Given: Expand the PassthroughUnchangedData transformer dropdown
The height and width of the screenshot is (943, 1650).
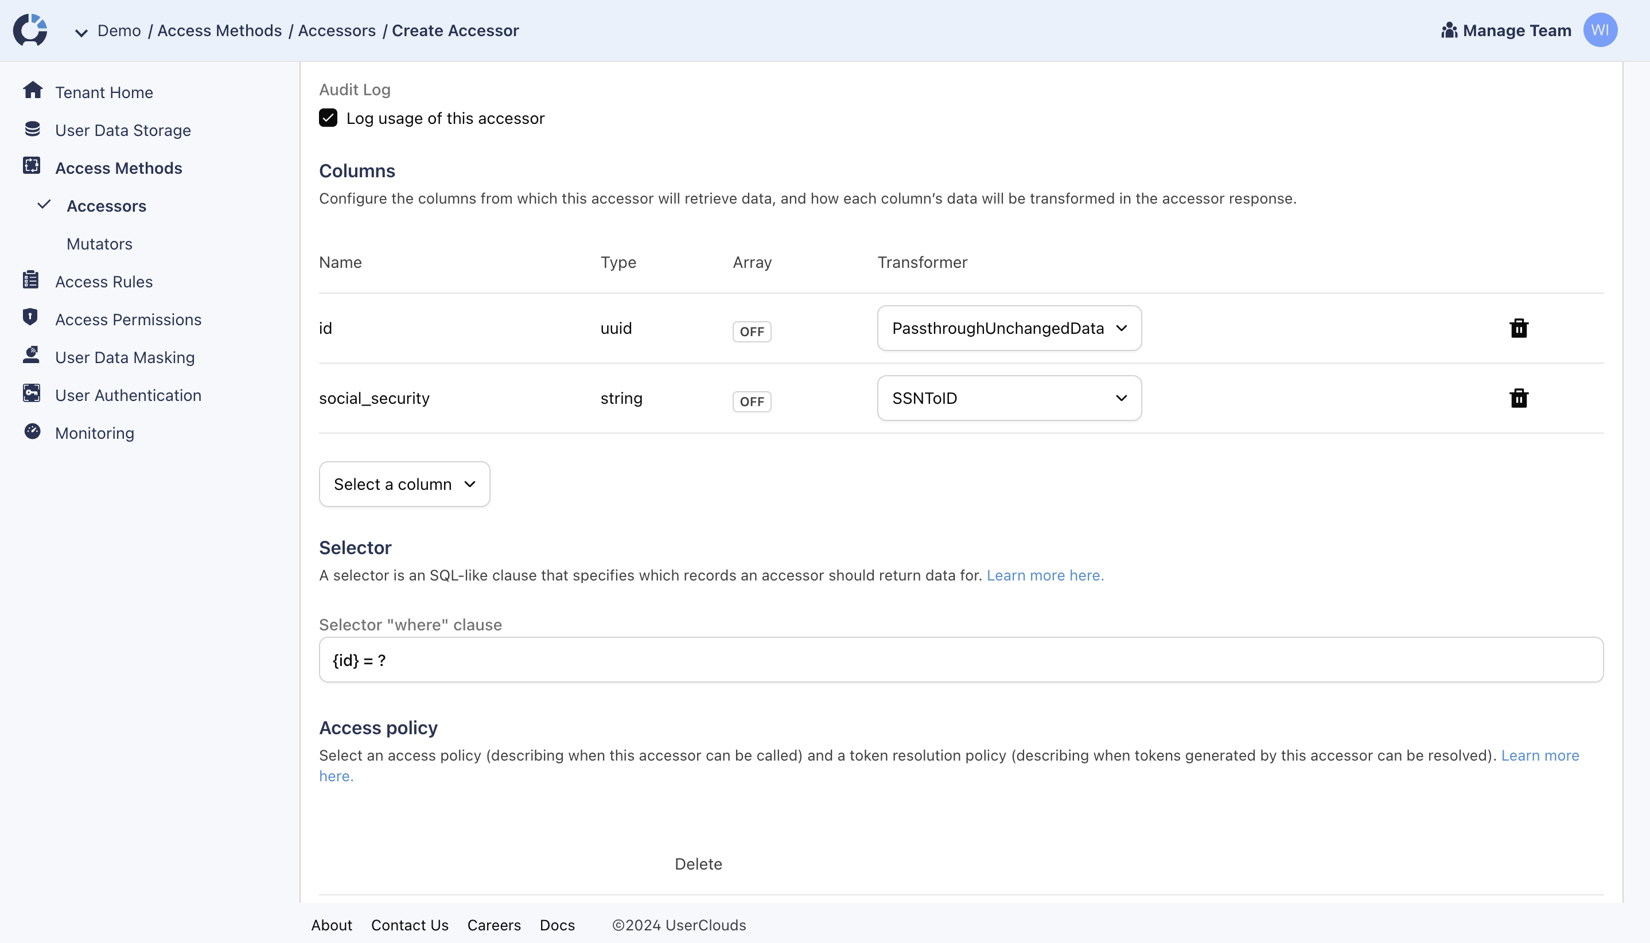Looking at the screenshot, I should click(x=1010, y=328).
